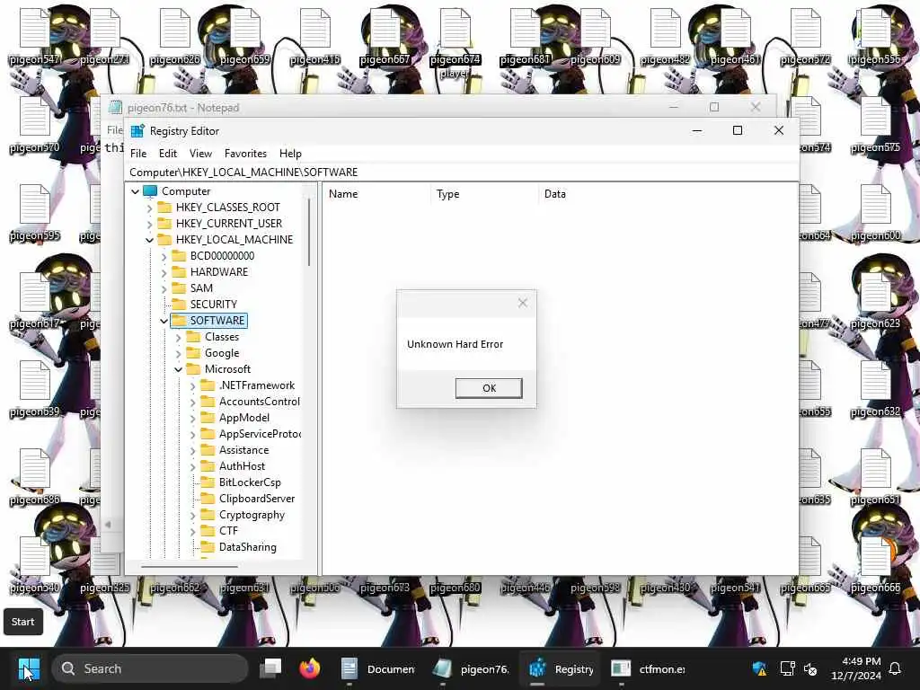Select the BitLockerCsp key

tap(250, 482)
